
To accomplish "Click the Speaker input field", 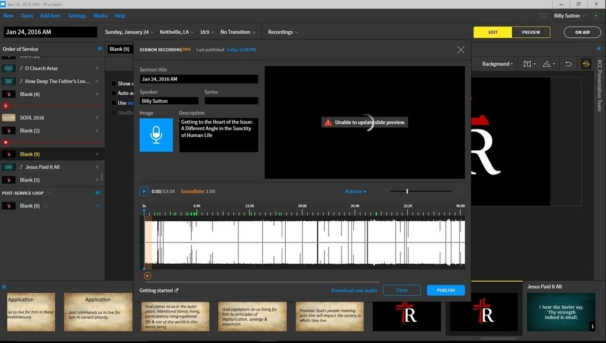I will 169,101.
